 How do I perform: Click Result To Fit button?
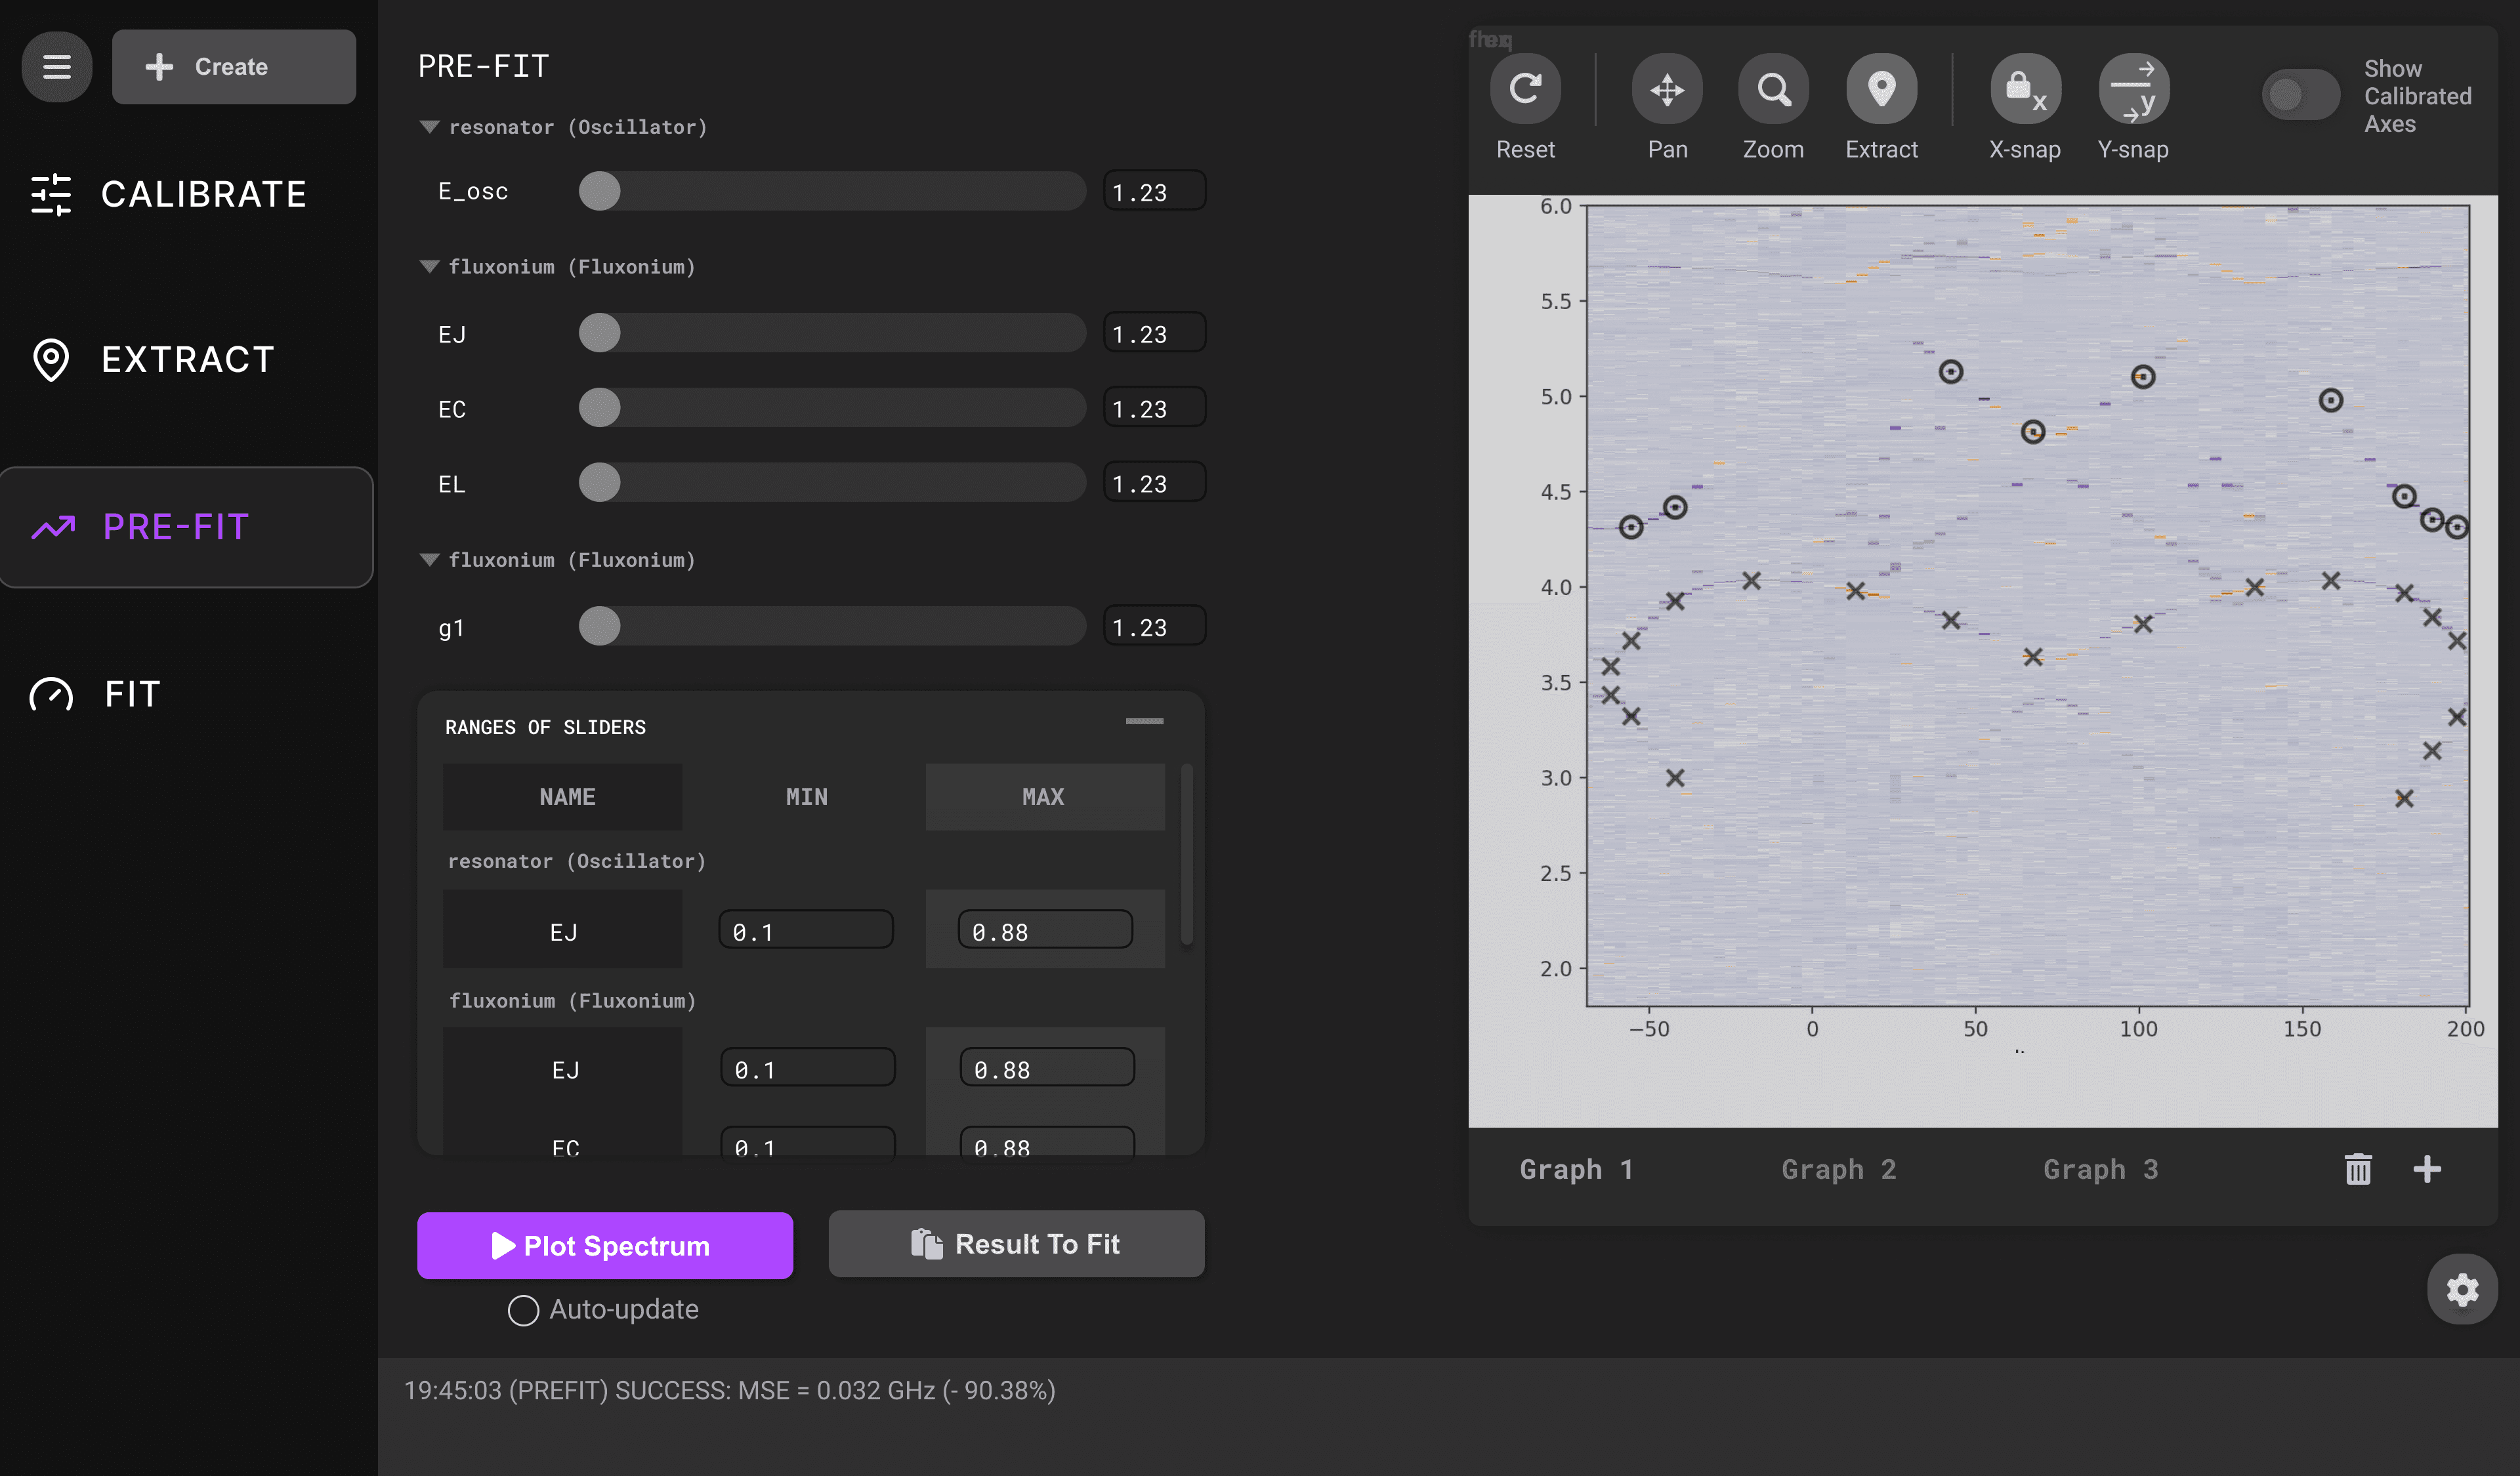pos(1016,1244)
